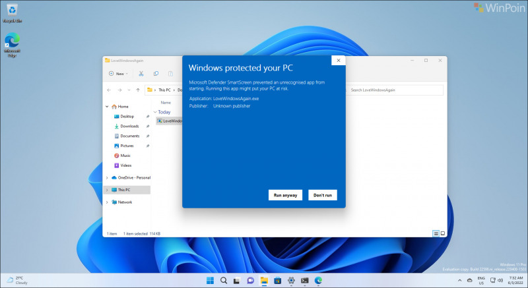This screenshot has height=288, width=528.
Task: Open Settings gear on taskbar
Action: point(291,280)
